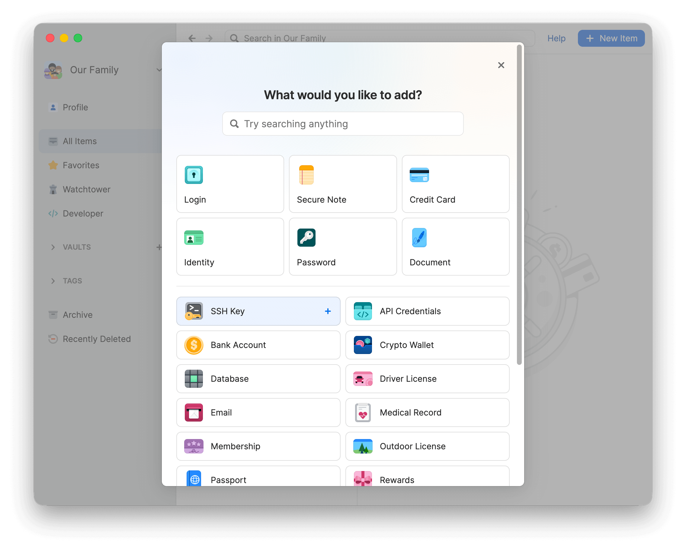The width and height of the screenshot is (686, 550).
Task: Select the Login item type icon
Action: (194, 175)
